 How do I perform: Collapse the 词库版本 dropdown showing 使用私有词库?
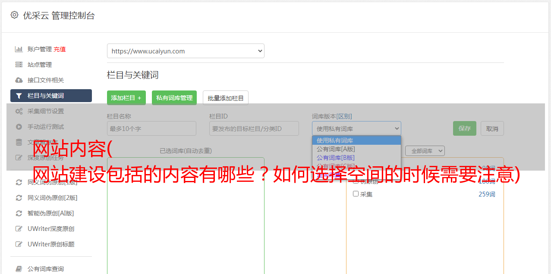pos(356,128)
